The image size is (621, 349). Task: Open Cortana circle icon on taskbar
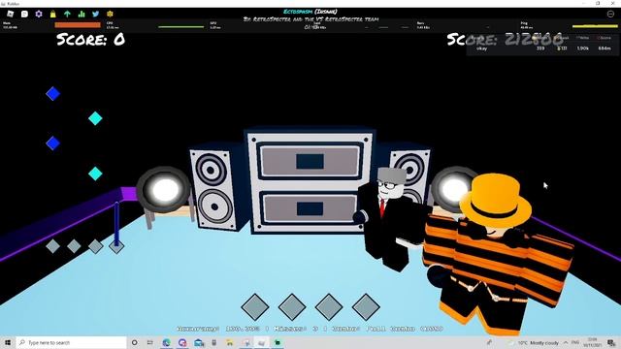pyautogui.click(x=134, y=342)
